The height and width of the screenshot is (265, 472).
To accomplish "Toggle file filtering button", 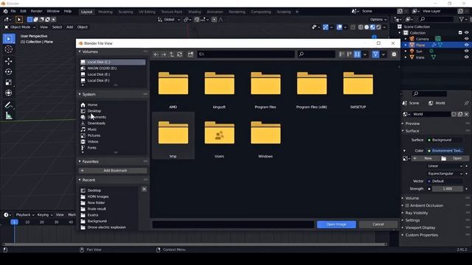I will click(x=375, y=54).
